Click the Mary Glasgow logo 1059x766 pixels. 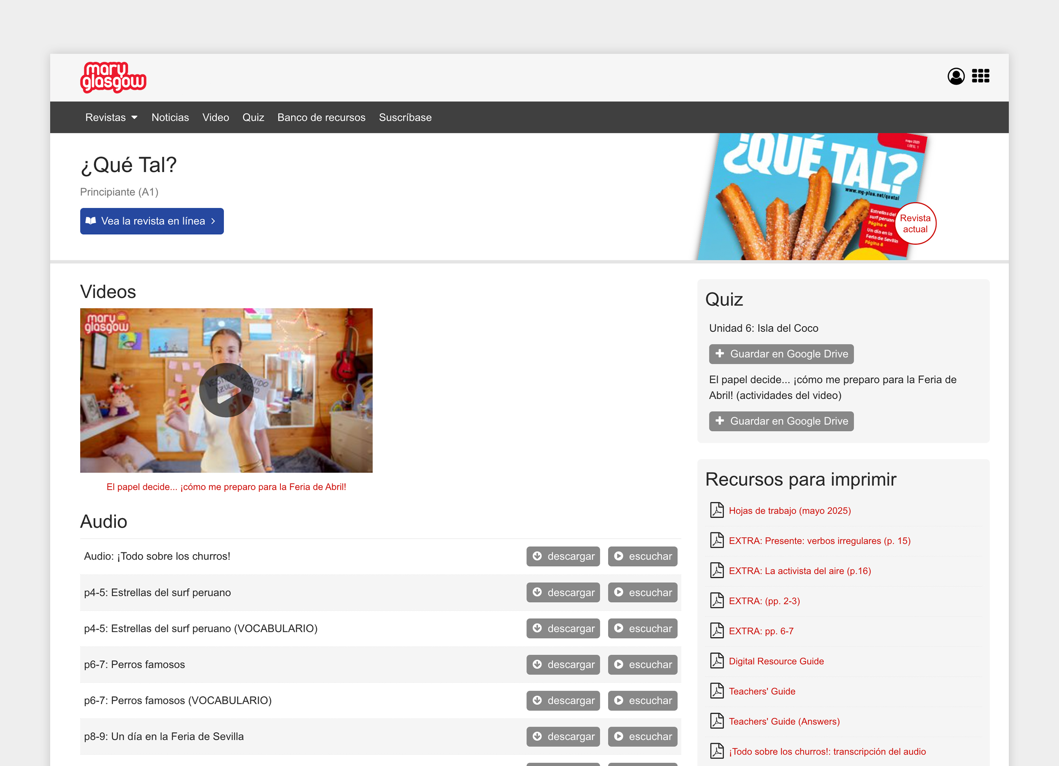click(x=113, y=77)
